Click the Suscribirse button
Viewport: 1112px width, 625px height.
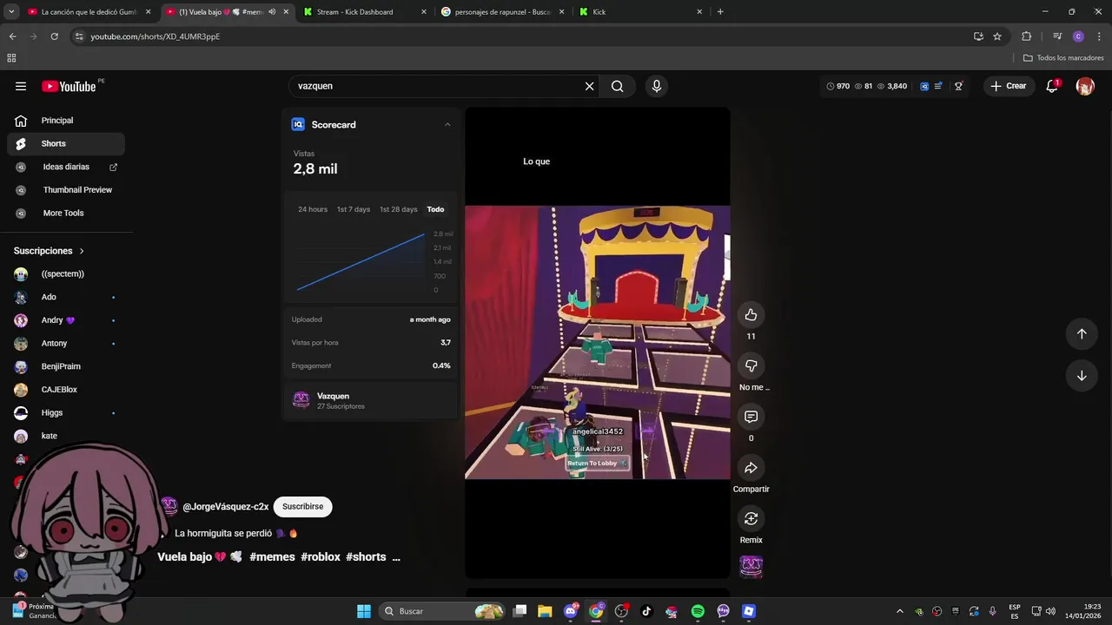[302, 507]
